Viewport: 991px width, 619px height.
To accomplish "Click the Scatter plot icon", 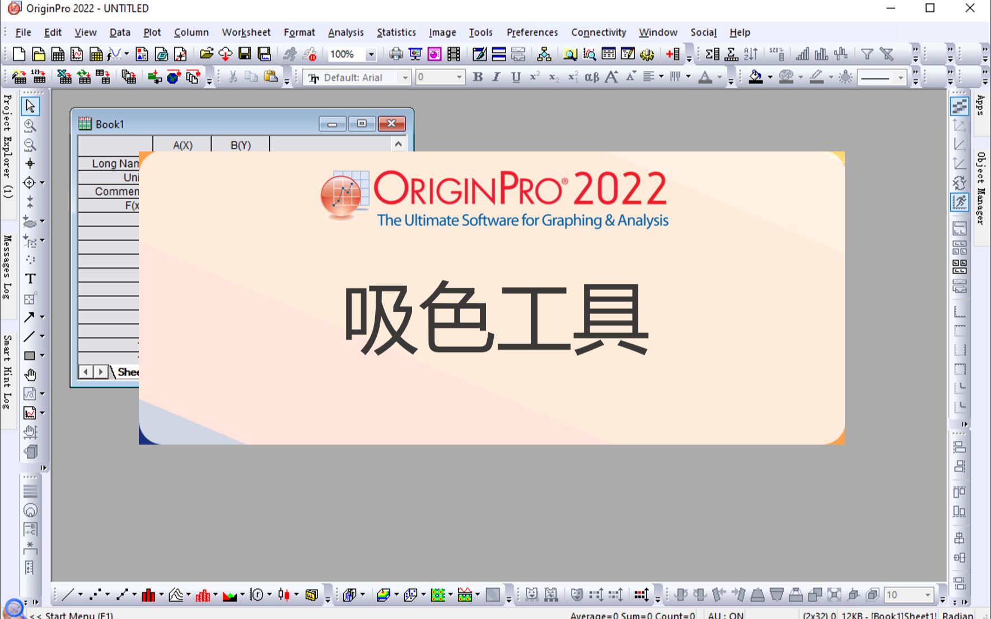I will (95, 595).
